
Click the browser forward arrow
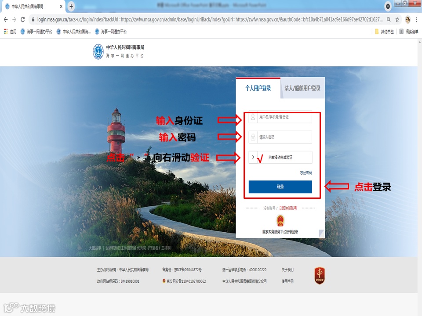click(x=14, y=19)
